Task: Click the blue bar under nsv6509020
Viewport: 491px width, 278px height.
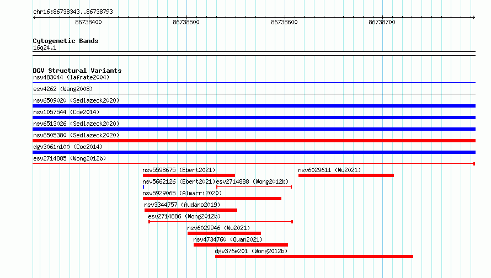Action: point(254,106)
